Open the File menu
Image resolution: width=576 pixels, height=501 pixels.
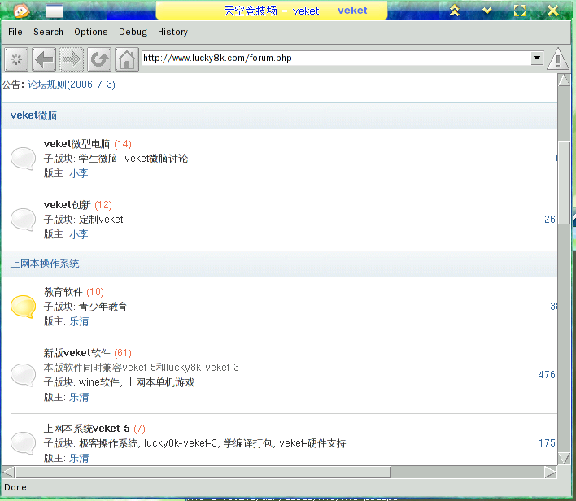15,32
